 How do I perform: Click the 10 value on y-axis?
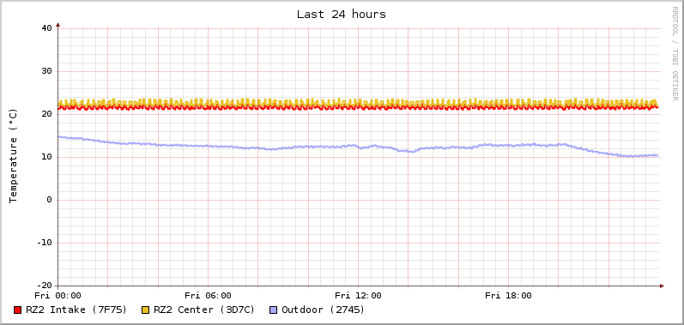46,157
